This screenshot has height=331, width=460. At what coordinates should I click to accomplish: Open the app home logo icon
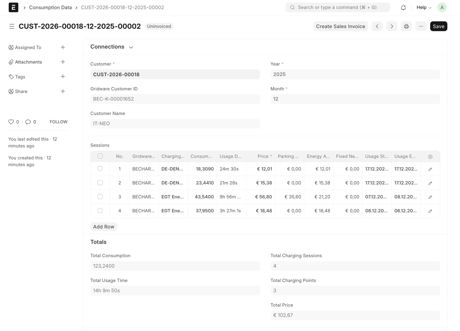point(13,7)
